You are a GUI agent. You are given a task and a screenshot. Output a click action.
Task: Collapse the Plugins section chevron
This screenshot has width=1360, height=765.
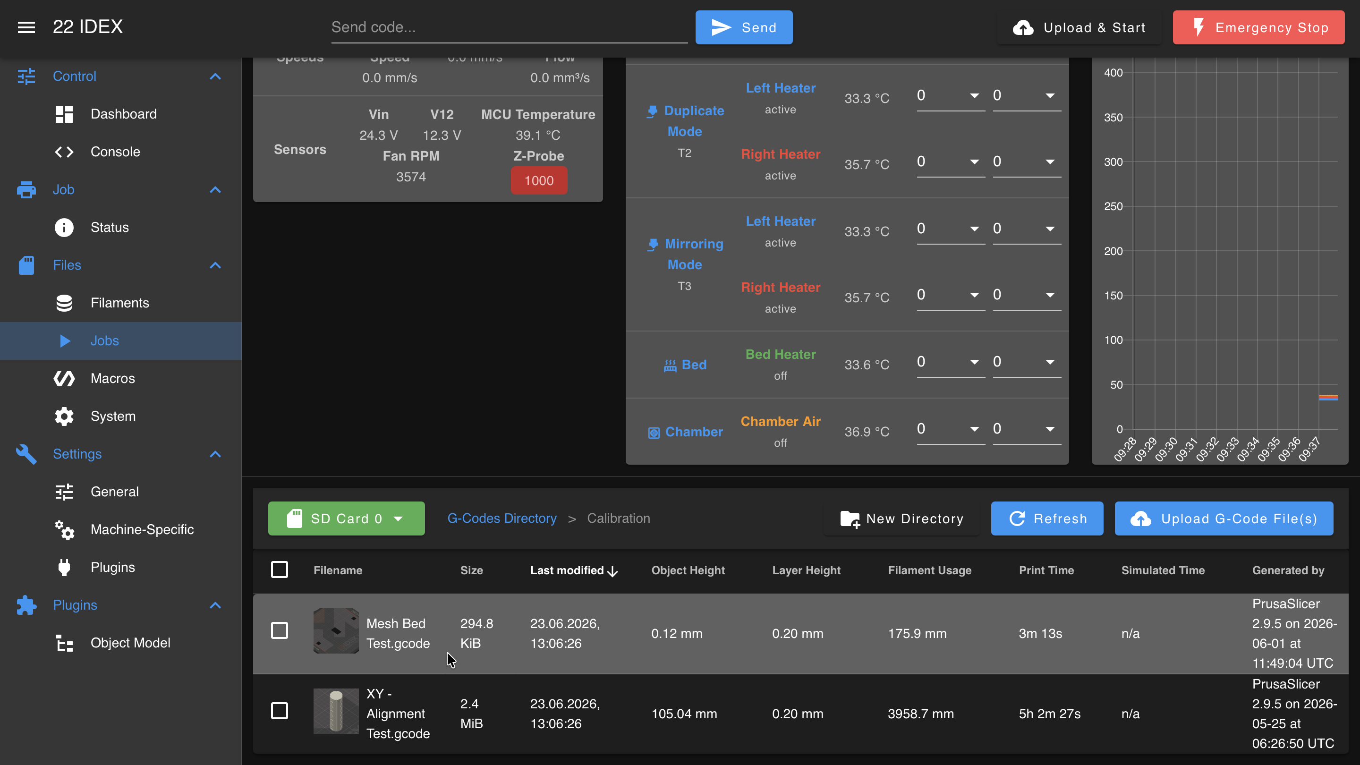215,605
